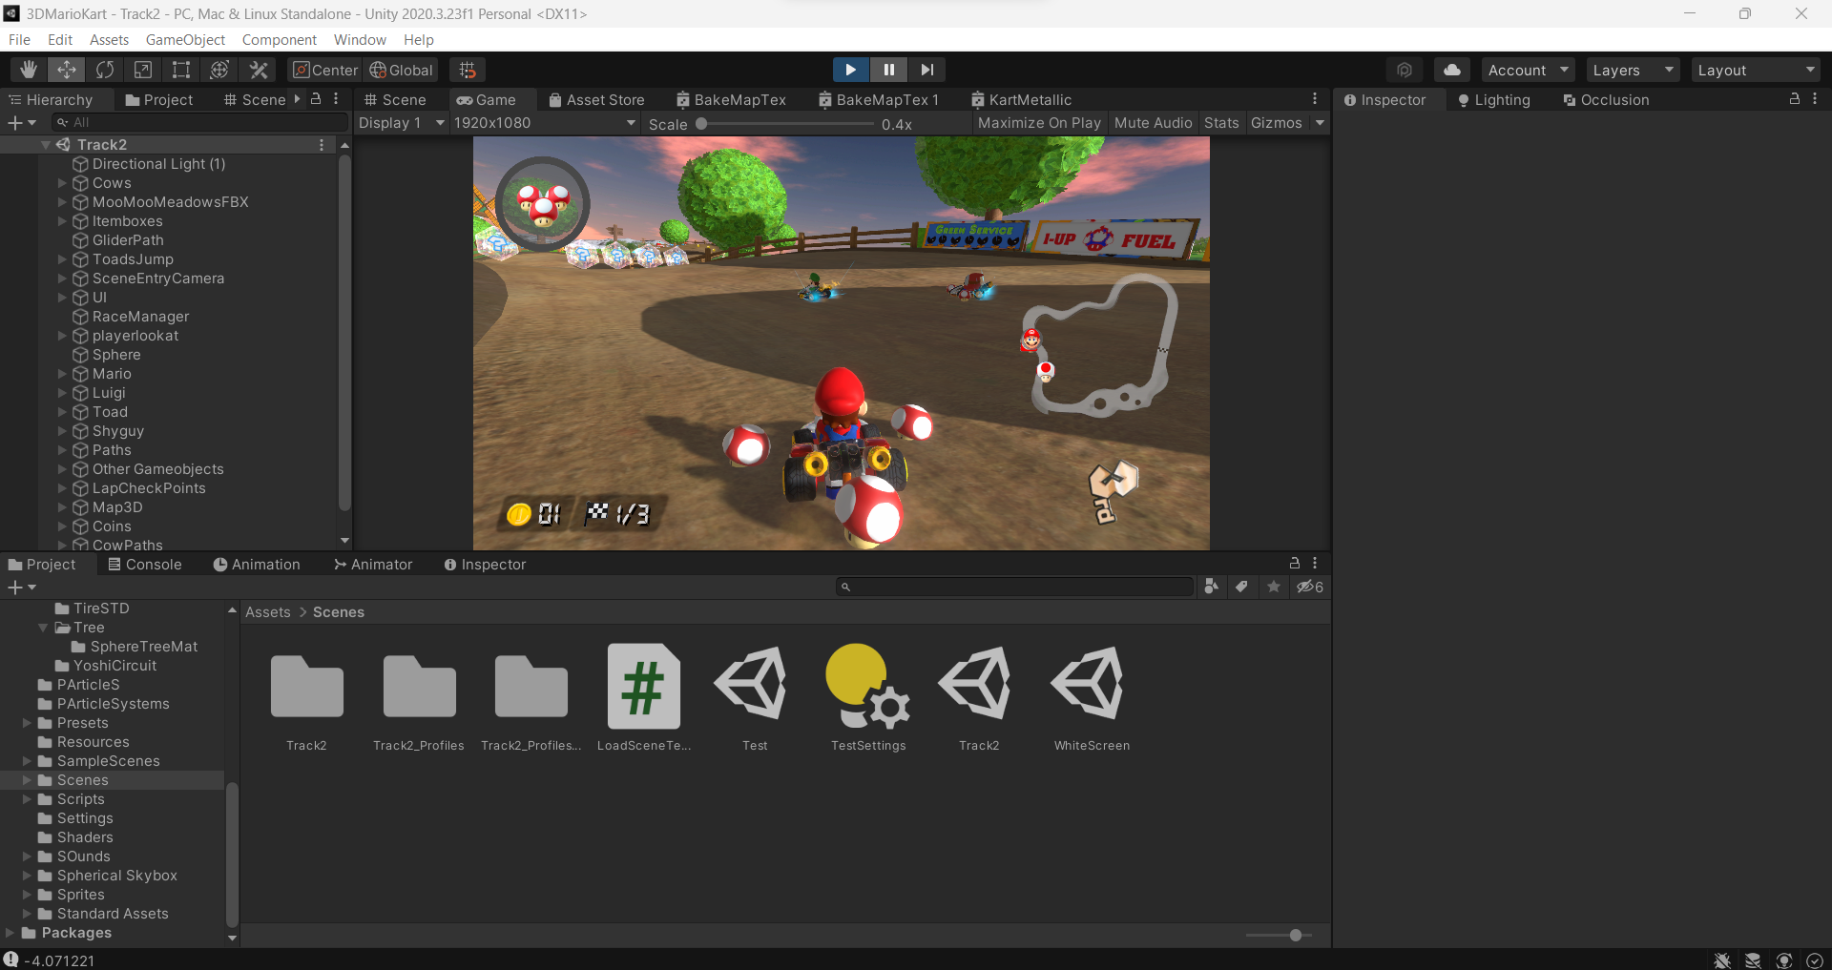Toggle Global handle rotation
This screenshot has width=1832, height=970.
point(401,70)
